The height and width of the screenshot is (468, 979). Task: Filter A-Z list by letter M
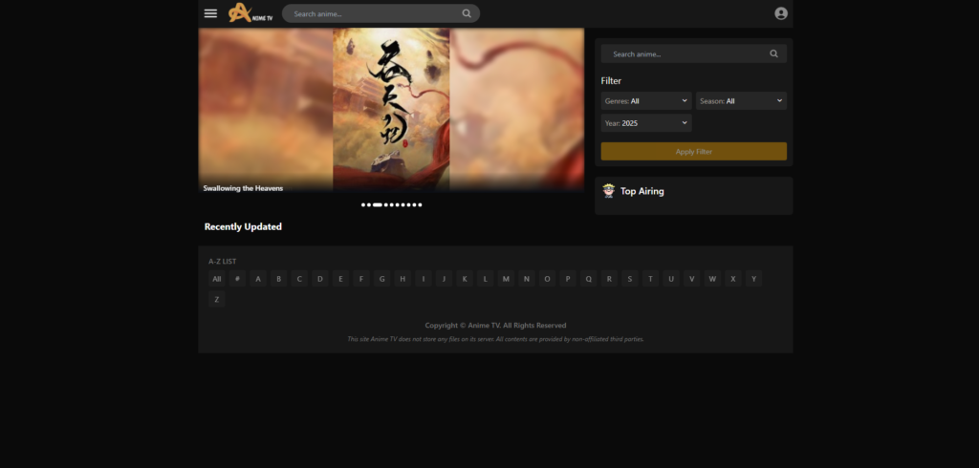[506, 279]
